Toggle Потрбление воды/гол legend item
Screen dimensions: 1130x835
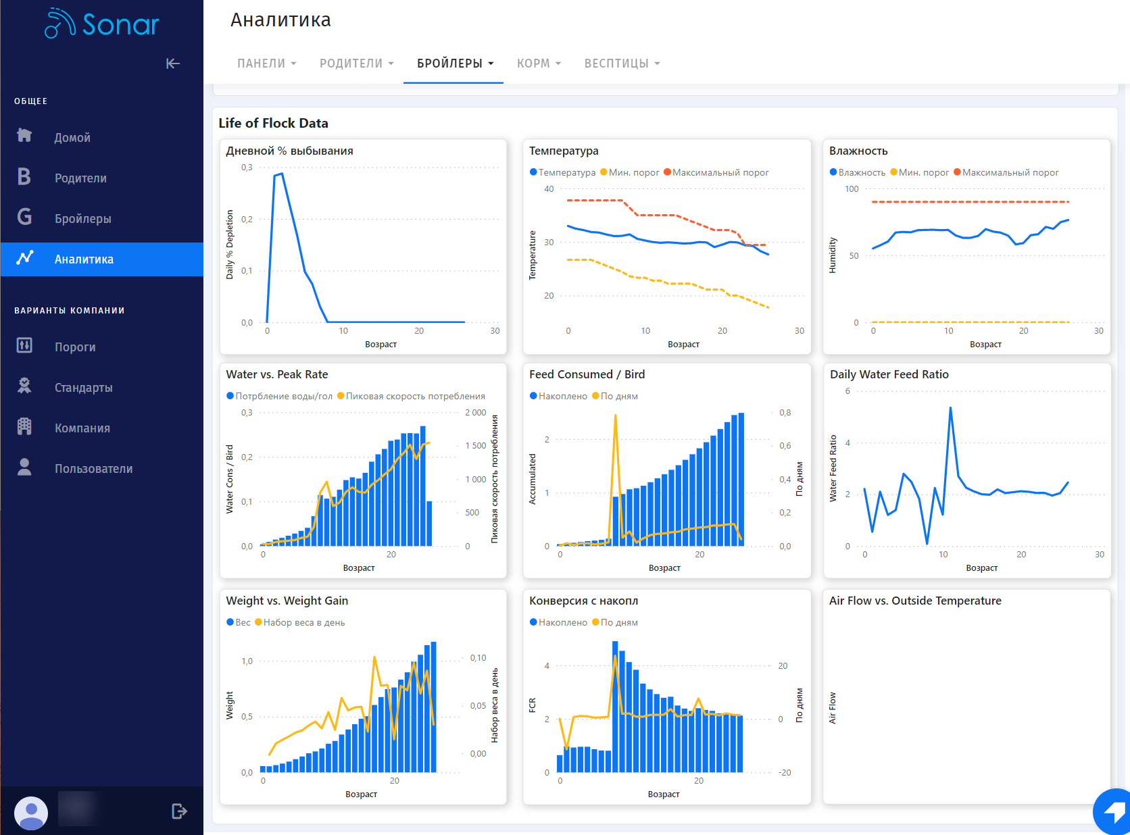pyautogui.click(x=280, y=396)
